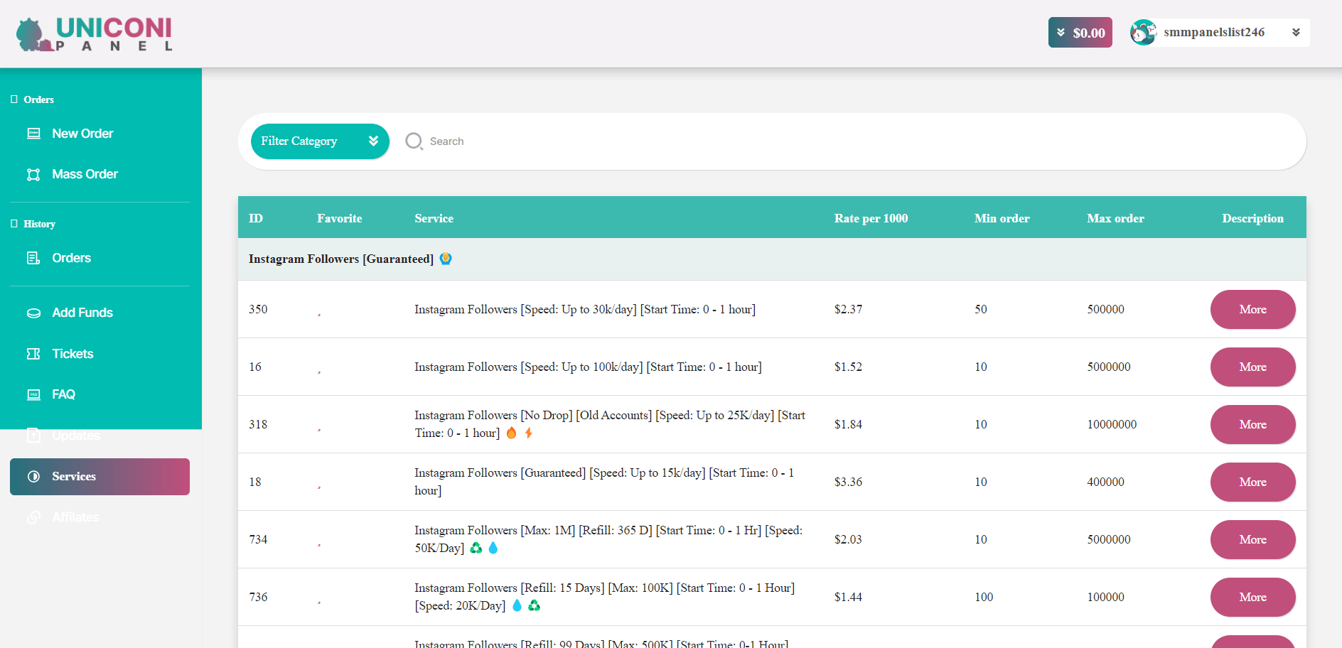Toggle favorite for service ID 318
This screenshot has height=648, width=1342.
319,429
